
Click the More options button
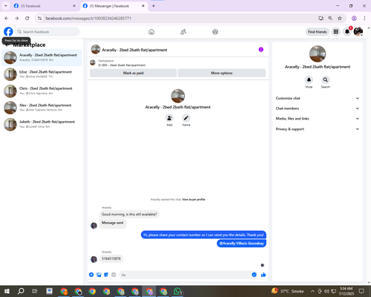[222, 73]
